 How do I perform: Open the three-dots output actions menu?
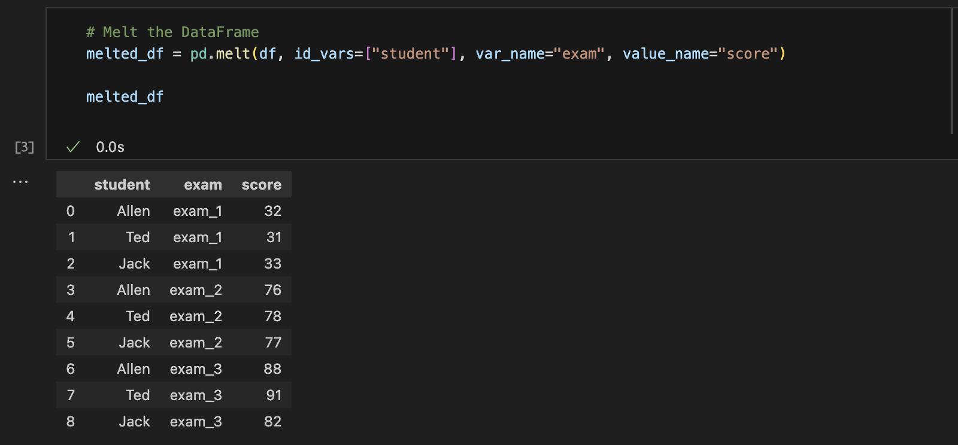click(20, 182)
